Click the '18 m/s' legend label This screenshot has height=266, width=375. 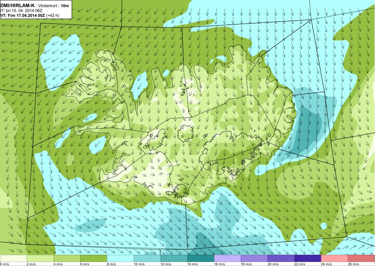246,264
